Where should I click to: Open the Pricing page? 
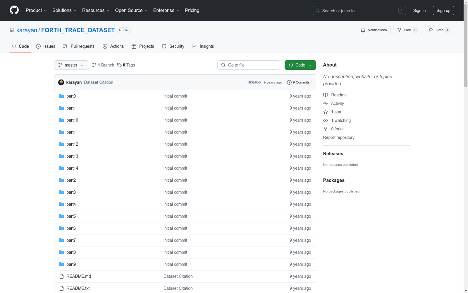click(x=192, y=11)
